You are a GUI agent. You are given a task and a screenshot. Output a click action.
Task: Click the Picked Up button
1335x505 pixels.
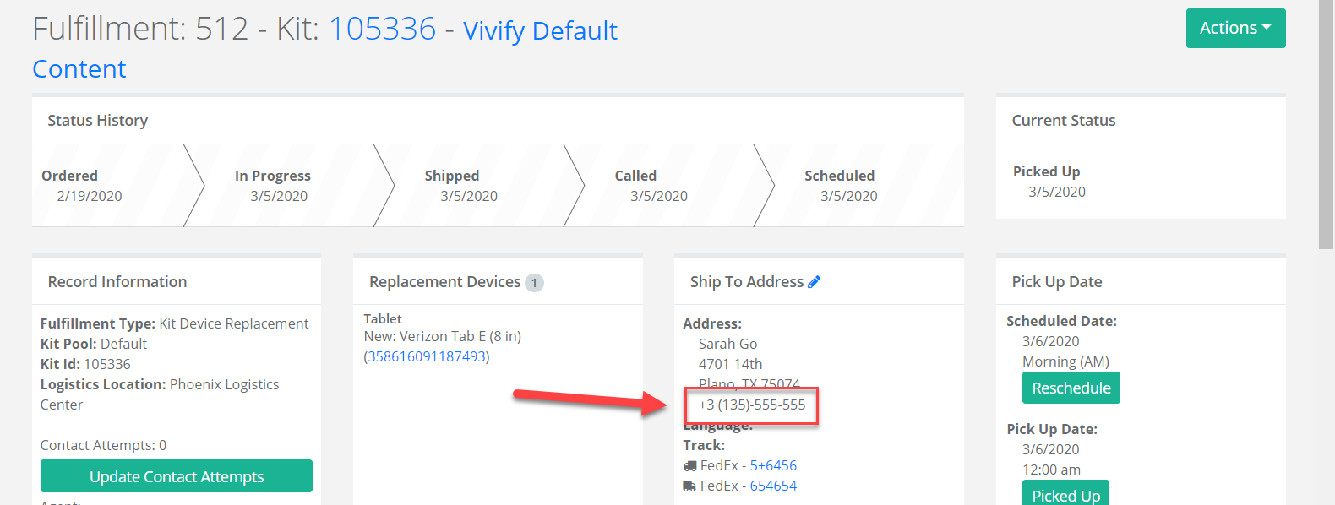pos(1065,493)
